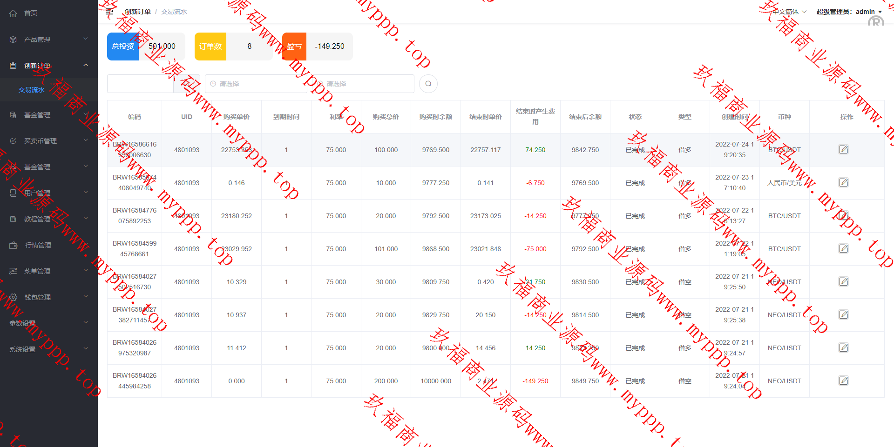
Task: Click the 产品管理 box icon in sidebar
Action: (x=13, y=40)
